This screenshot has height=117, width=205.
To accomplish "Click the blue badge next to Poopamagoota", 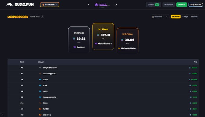I will tap(40, 97).
